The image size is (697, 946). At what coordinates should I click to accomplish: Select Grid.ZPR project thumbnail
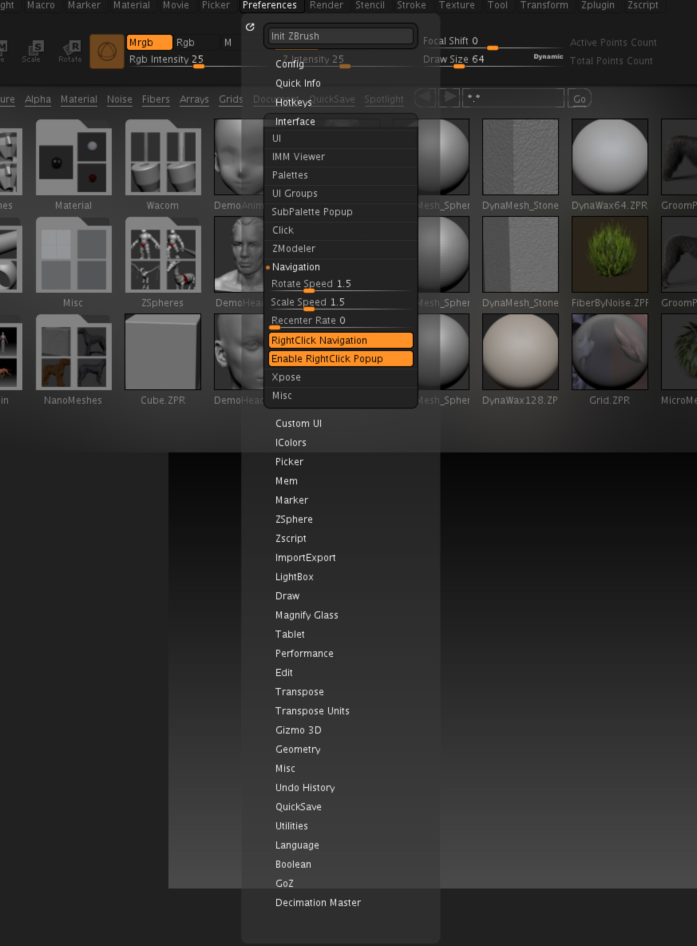pos(610,352)
